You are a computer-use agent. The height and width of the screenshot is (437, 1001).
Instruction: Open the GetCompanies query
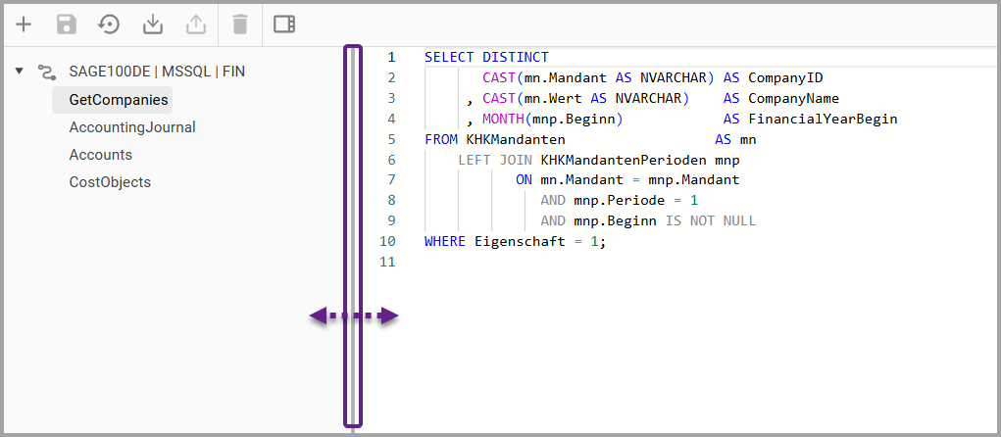click(x=119, y=100)
